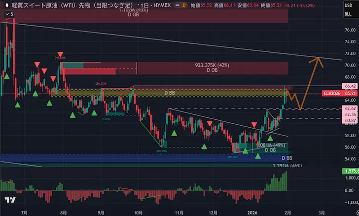Click the TradingView logo icon
The height and width of the screenshot is (216, 359).
click(9, 200)
